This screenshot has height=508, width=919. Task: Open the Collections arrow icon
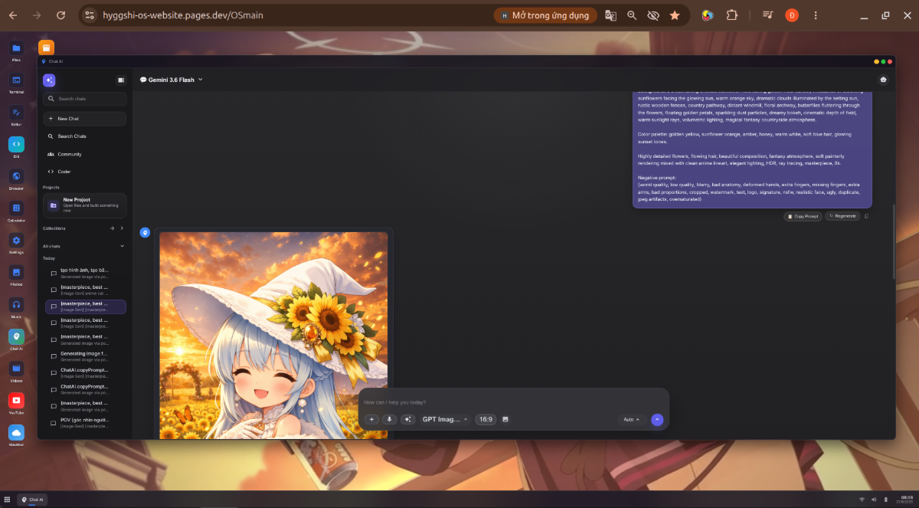tap(112, 228)
